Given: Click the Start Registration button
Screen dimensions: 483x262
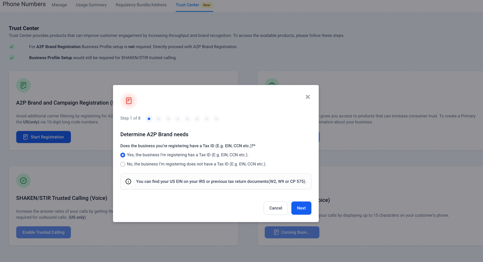Looking at the screenshot, I should [43, 137].
